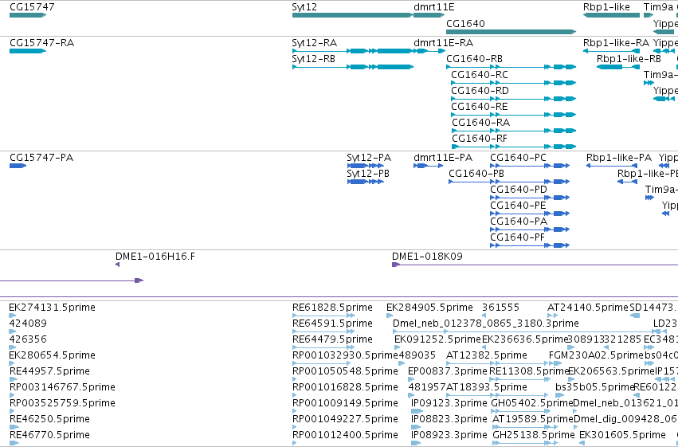The width and height of the screenshot is (678, 447).
Task: Click protein label CG1640-PA
Action: (519, 222)
